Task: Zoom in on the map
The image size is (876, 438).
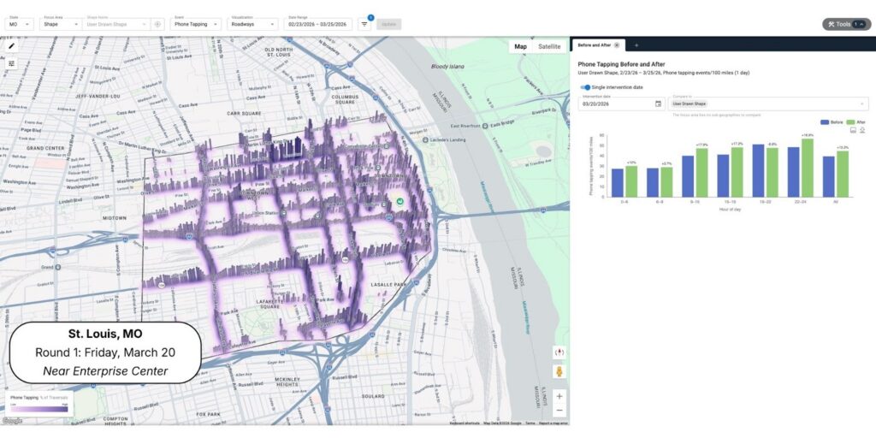Action: point(559,396)
